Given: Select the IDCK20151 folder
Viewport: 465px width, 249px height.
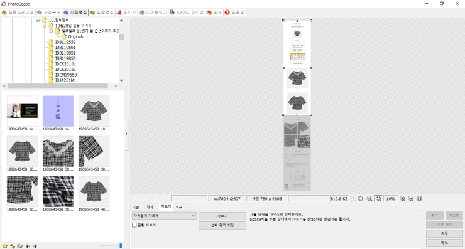Looking at the screenshot, I should coord(65,69).
